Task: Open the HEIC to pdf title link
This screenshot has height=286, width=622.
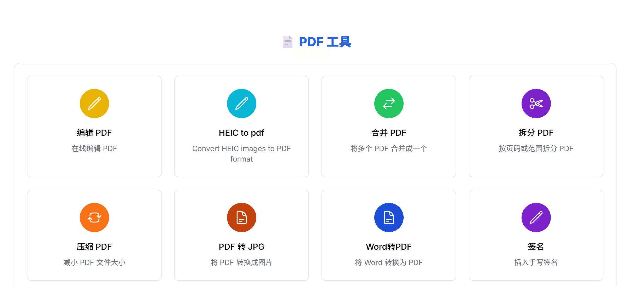Action: coord(241,133)
